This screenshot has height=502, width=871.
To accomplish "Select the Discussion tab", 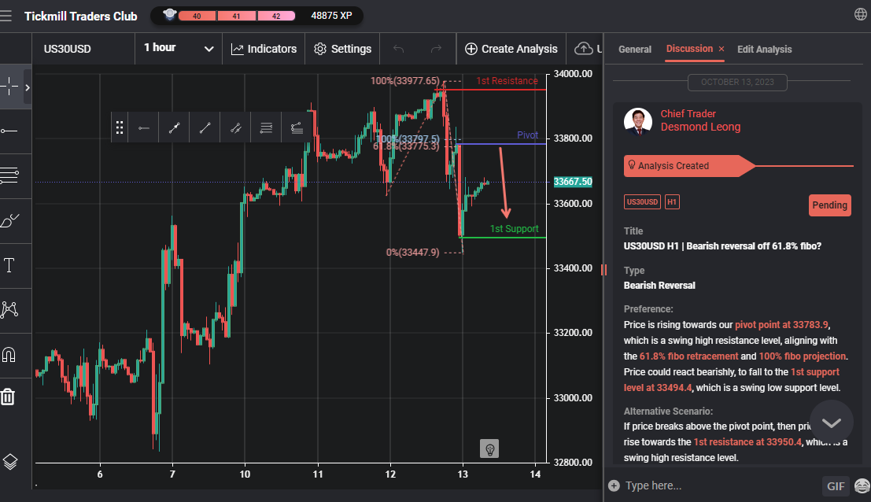I will (x=689, y=49).
